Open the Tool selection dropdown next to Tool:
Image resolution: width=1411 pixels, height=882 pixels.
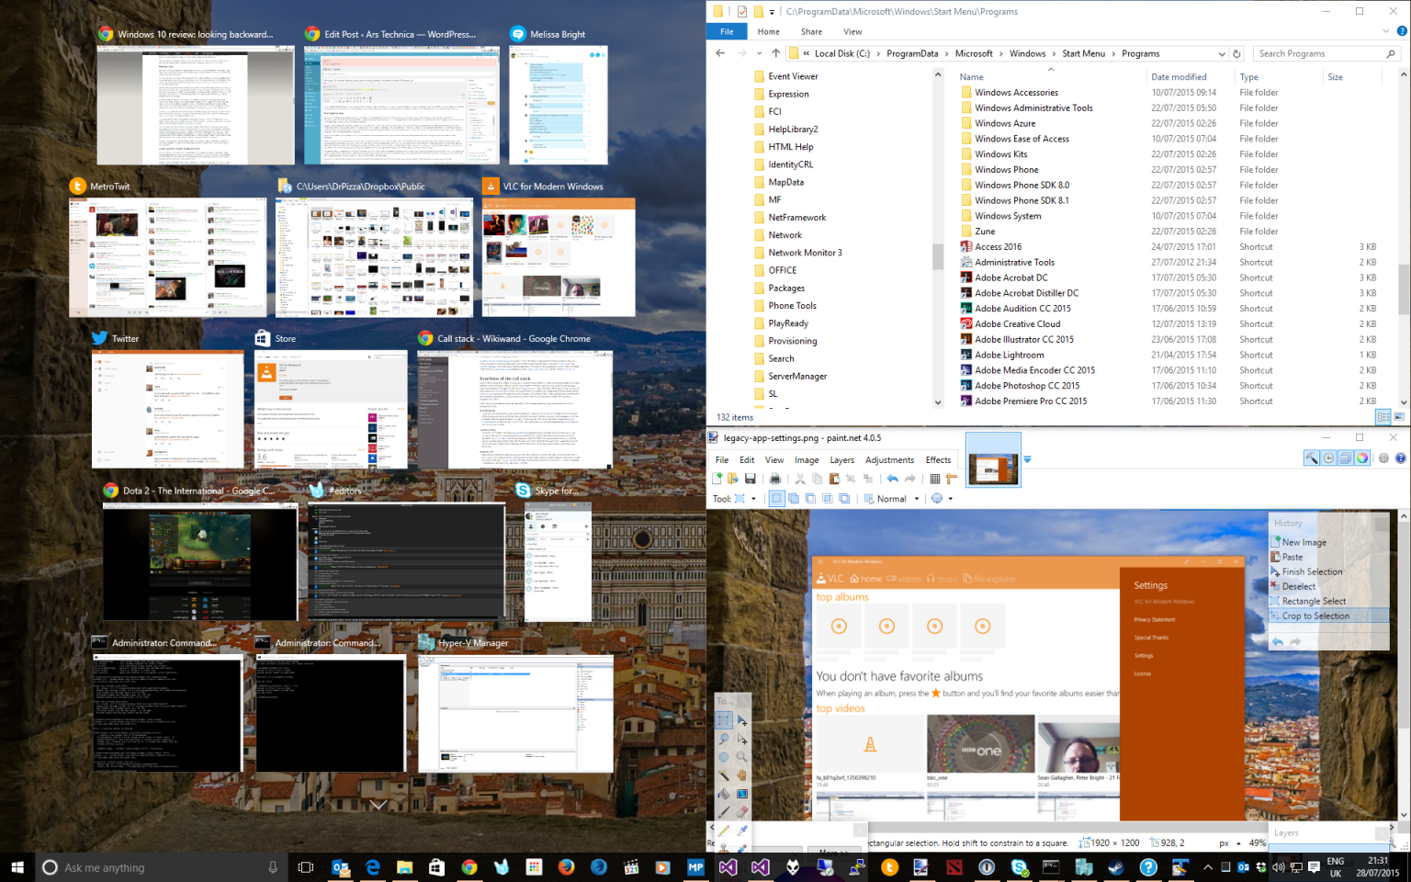pyautogui.click(x=755, y=498)
